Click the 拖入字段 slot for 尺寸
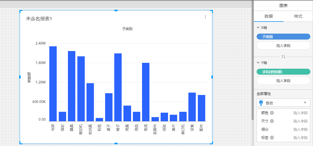Image resolution: width=313 pixels, height=146 pixels. [x=300, y=121]
